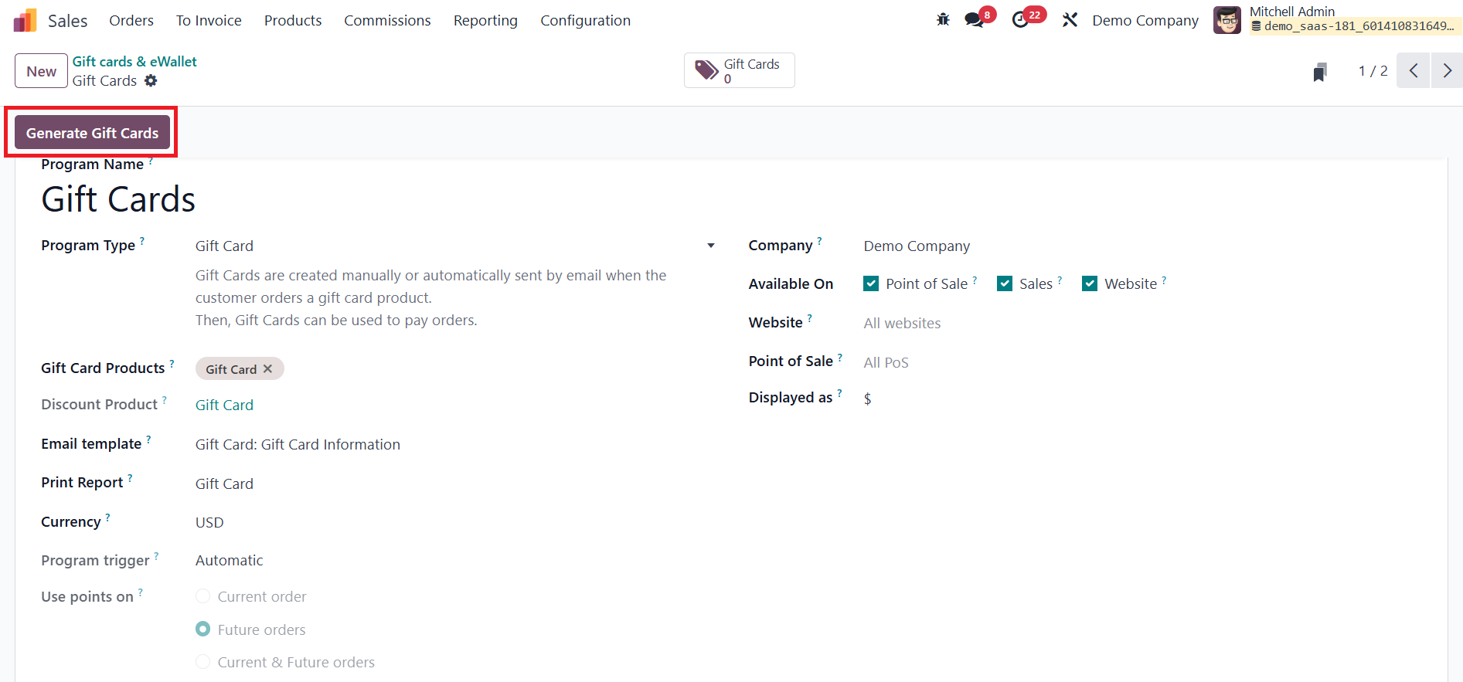Open the activities clock icon

tap(1020, 20)
